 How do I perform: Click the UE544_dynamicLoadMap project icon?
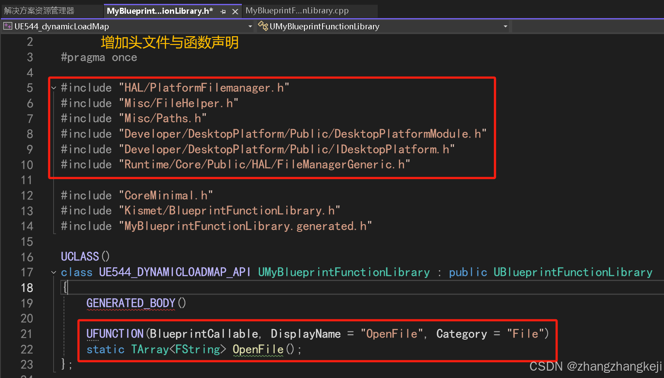click(x=8, y=26)
